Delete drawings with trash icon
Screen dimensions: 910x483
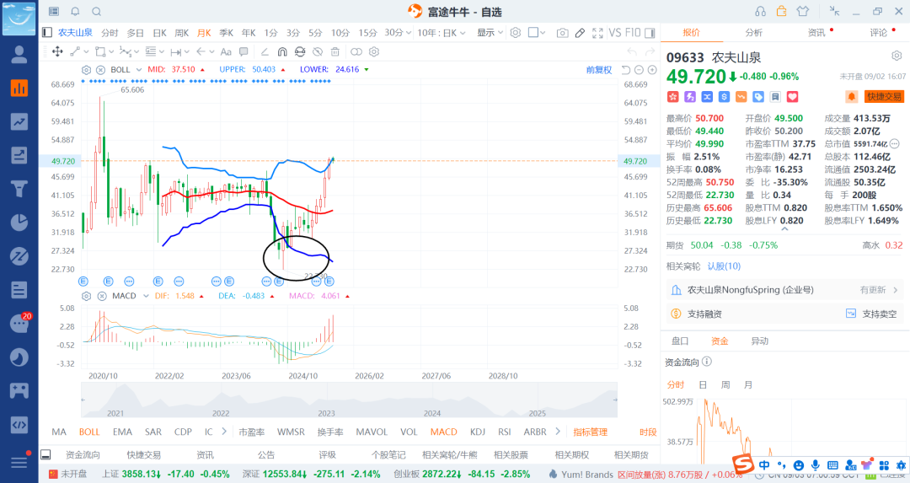click(x=335, y=51)
